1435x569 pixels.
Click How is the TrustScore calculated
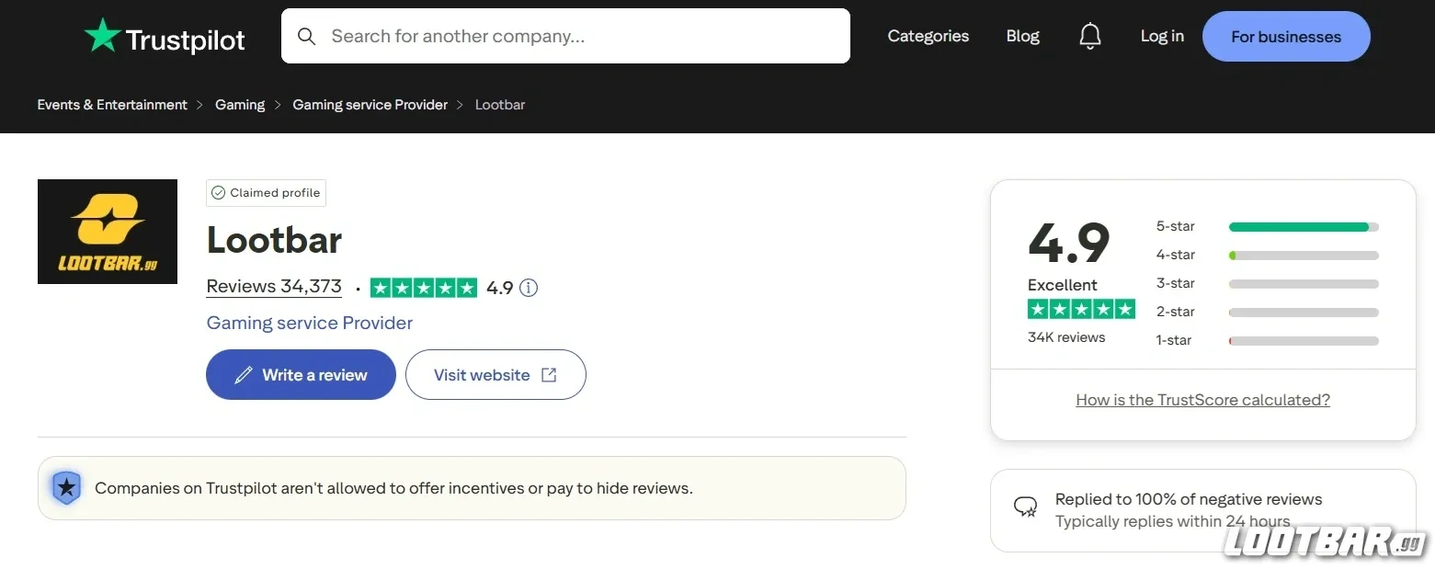coord(1202,399)
